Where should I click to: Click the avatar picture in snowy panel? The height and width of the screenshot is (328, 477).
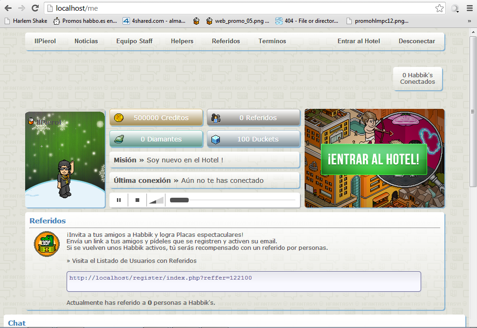[x=65, y=179]
